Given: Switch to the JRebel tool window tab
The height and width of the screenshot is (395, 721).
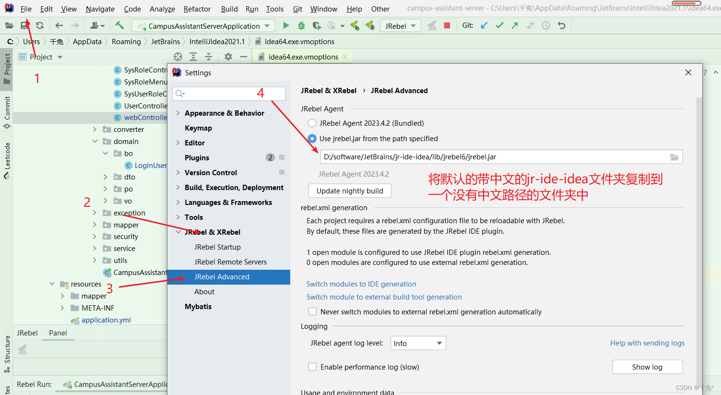Looking at the screenshot, I should click(x=27, y=333).
